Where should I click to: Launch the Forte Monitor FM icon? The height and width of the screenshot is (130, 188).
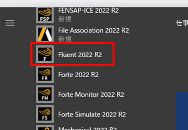pos(45,94)
